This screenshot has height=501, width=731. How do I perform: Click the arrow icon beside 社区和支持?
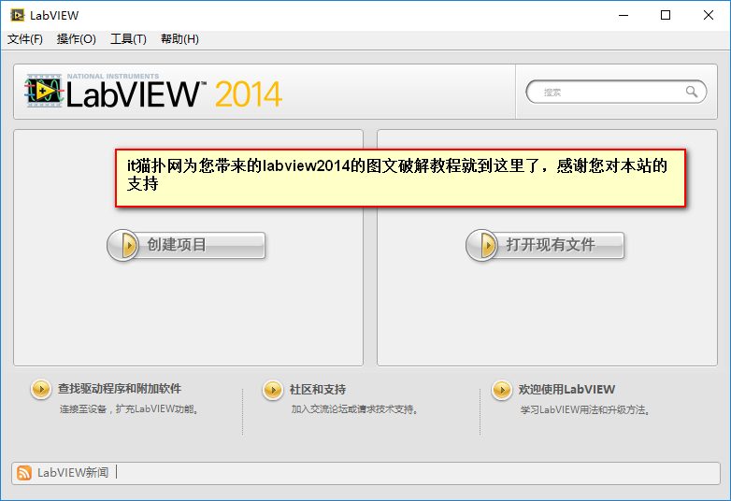tap(273, 390)
